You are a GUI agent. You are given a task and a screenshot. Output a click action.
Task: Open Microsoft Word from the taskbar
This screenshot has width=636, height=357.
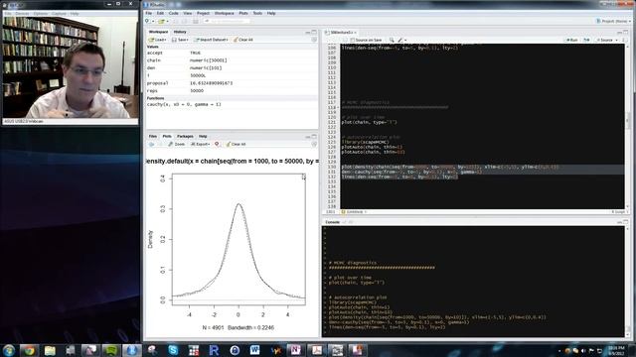click(x=254, y=350)
